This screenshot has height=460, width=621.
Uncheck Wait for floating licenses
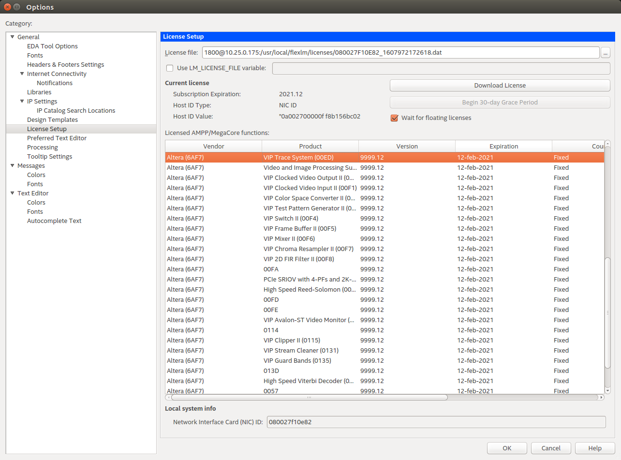coord(394,118)
